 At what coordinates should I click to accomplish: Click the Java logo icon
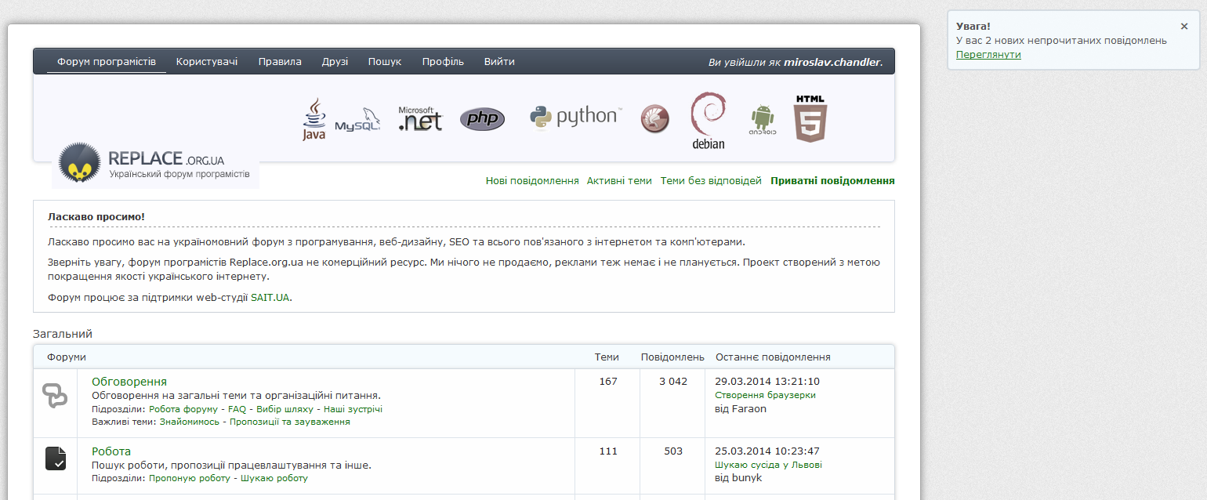(314, 119)
